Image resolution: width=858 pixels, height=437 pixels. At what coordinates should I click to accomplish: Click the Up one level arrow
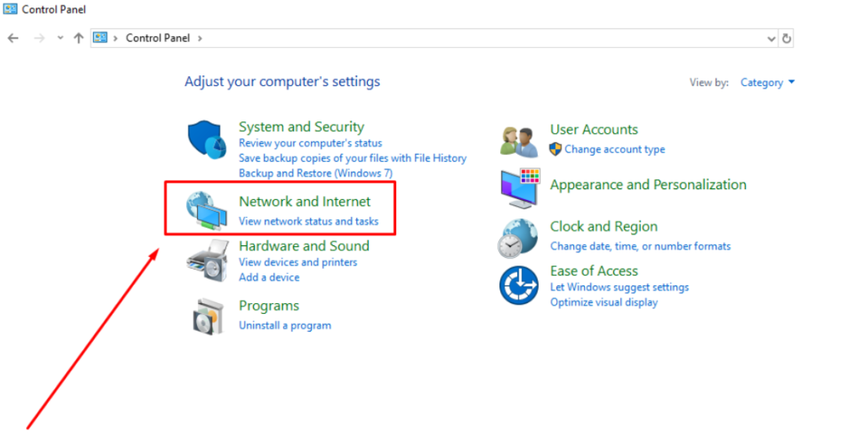(x=79, y=39)
